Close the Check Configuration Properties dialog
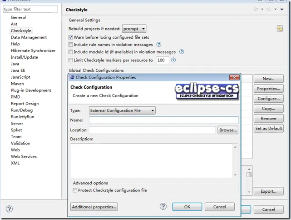The image size is (291, 220). (234, 77)
